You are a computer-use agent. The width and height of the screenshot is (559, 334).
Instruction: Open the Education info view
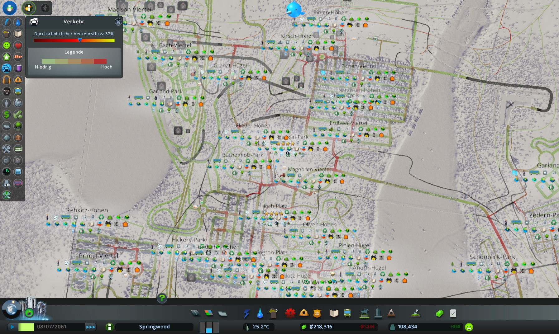pos(18,34)
